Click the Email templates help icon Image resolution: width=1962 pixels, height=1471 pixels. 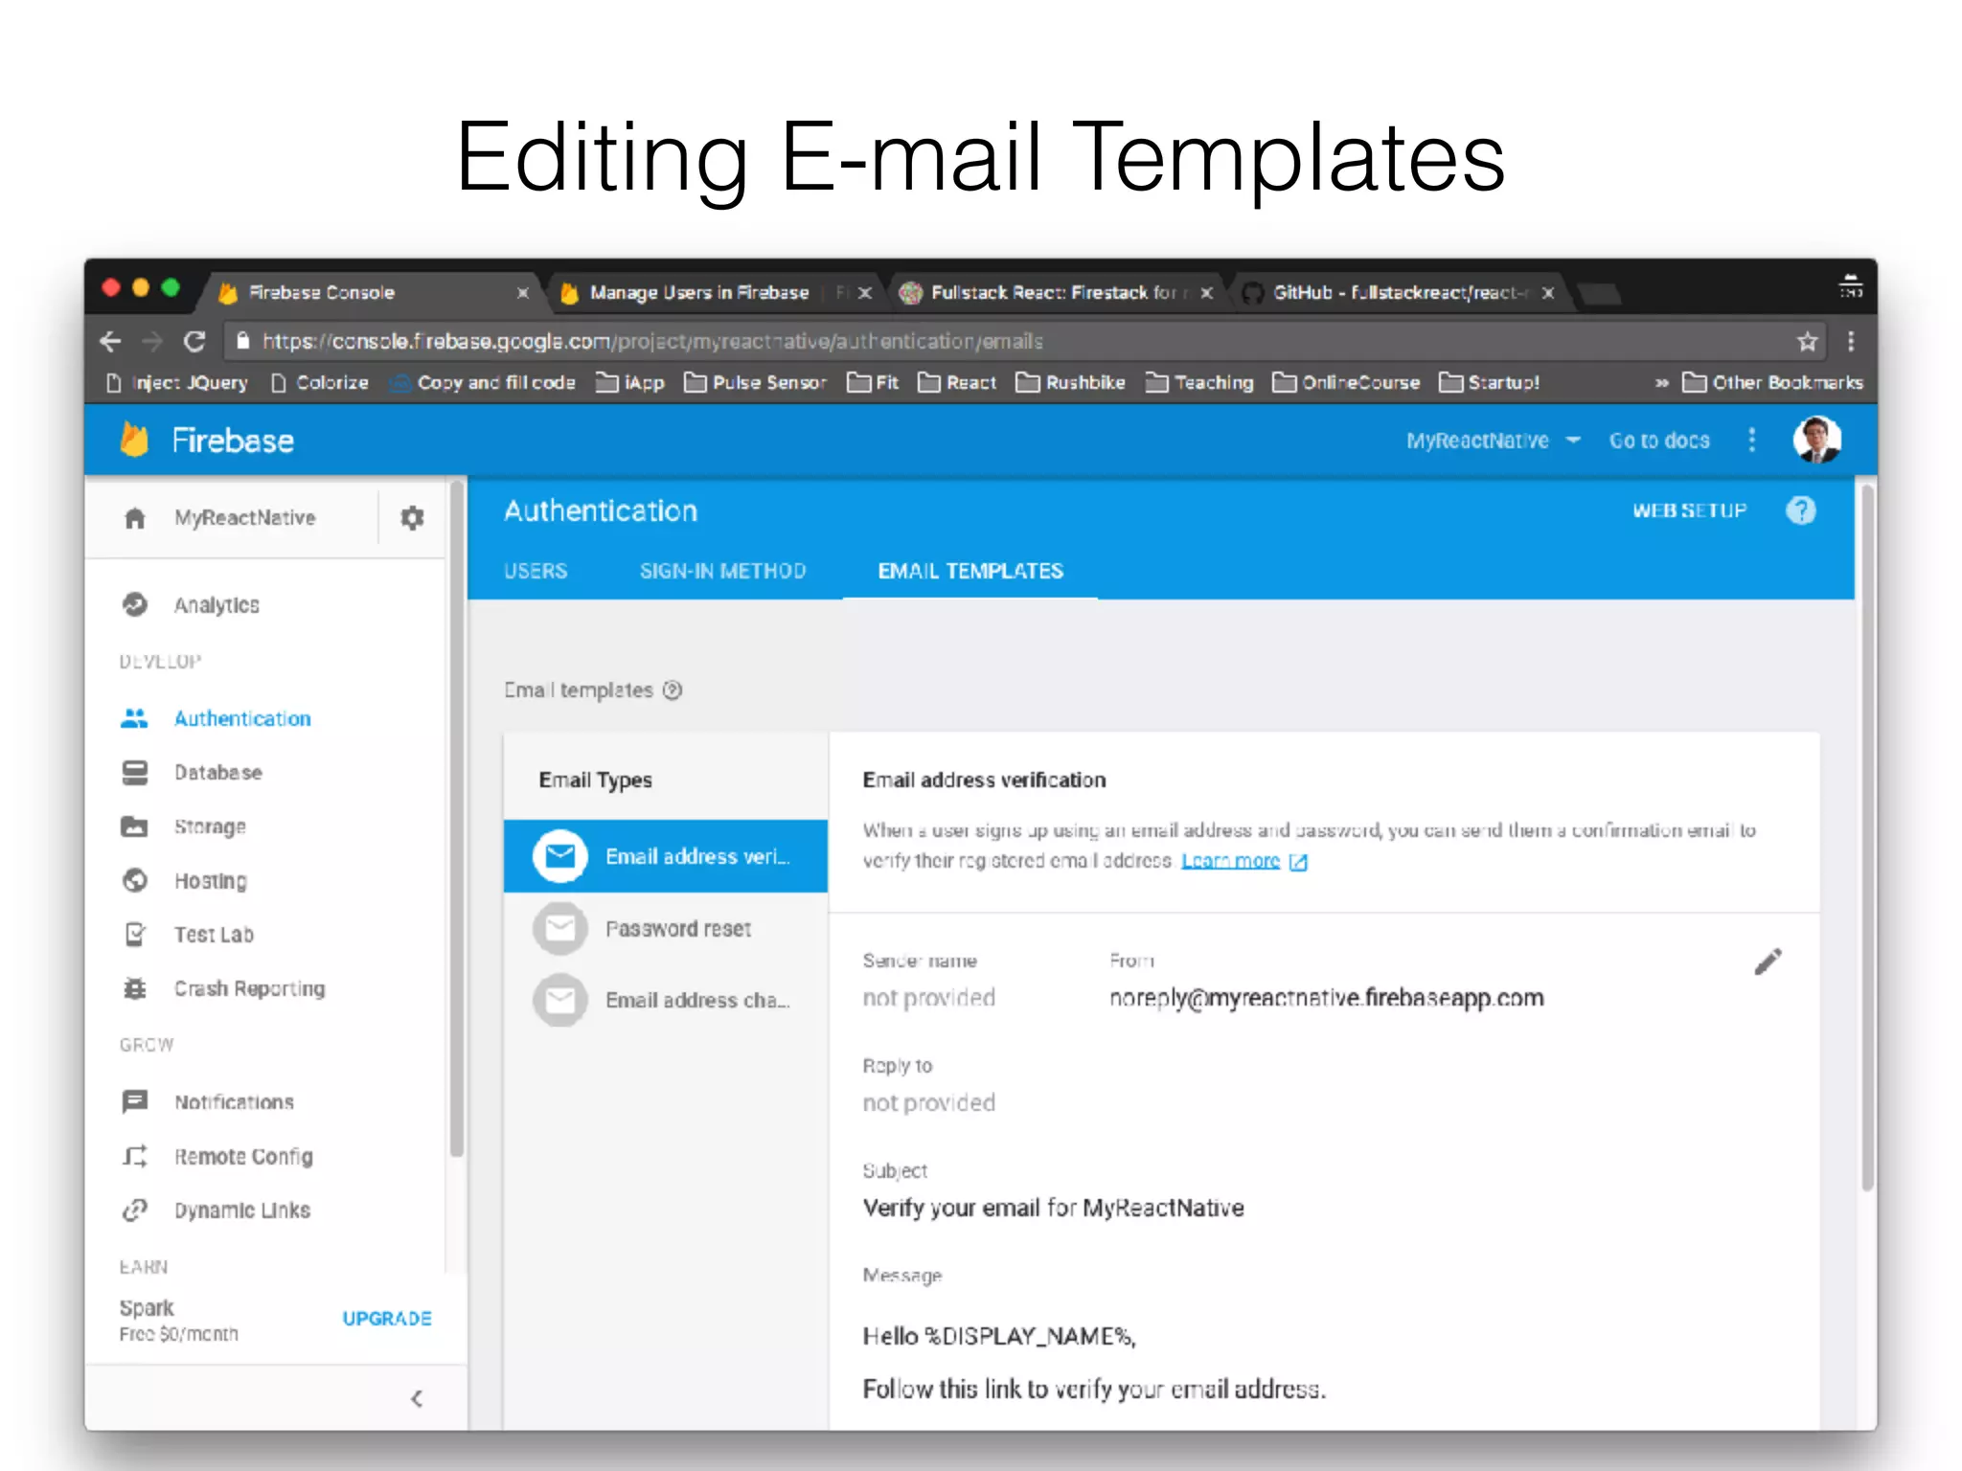[x=673, y=690]
